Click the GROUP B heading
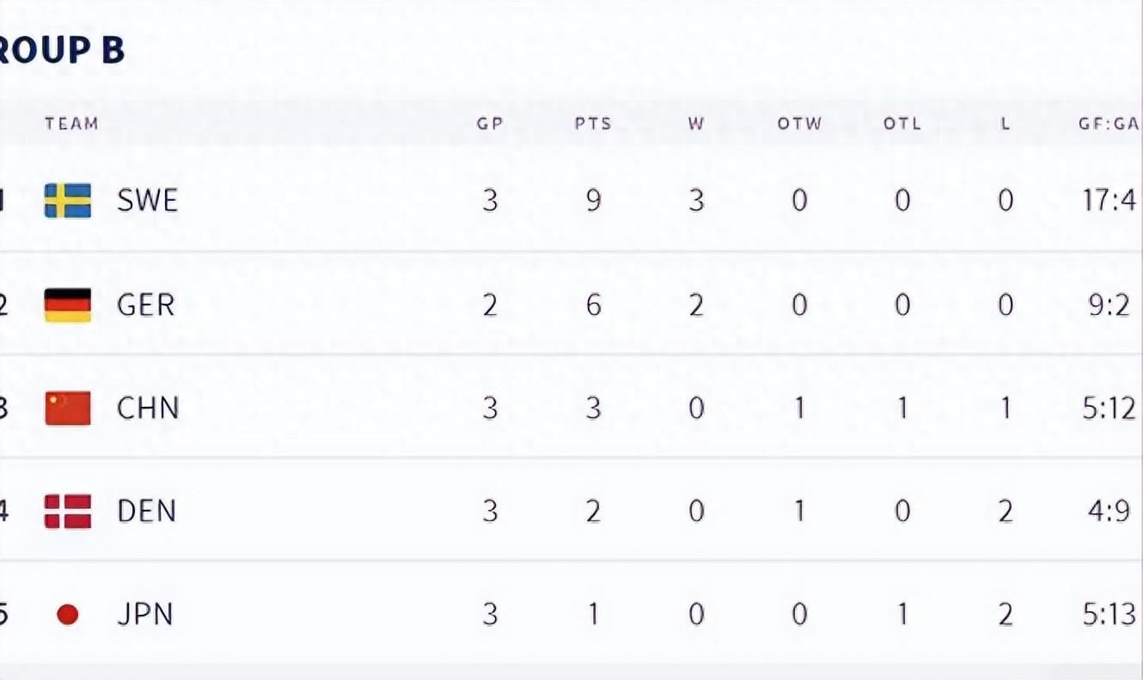Viewport: 1143px width, 680px height. click(x=62, y=51)
